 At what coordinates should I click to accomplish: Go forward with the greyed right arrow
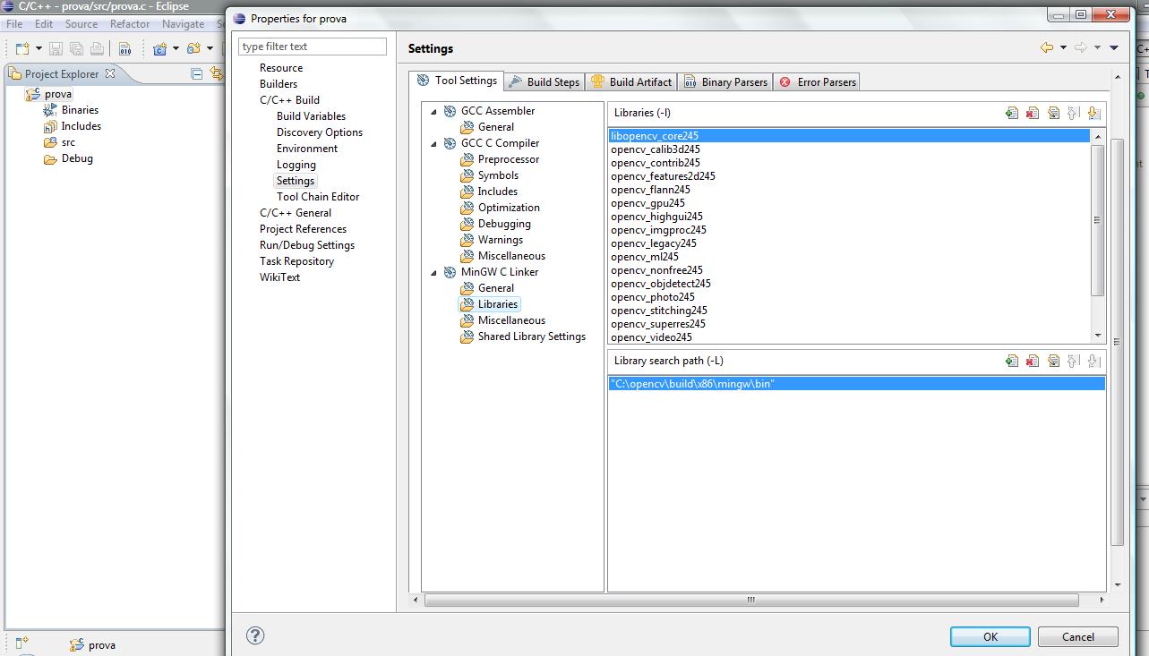(1080, 47)
